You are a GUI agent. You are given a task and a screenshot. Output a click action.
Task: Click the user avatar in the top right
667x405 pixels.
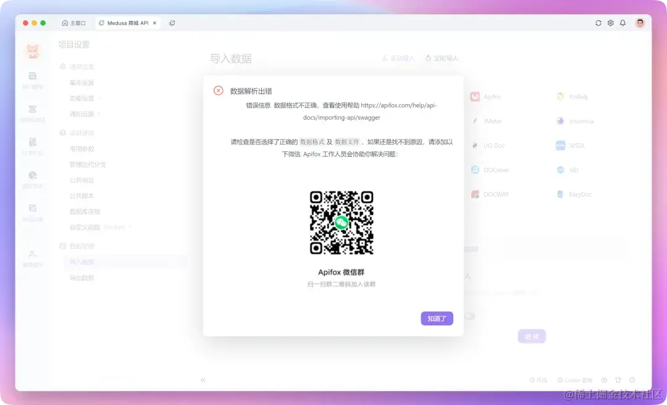pos(640,23)
